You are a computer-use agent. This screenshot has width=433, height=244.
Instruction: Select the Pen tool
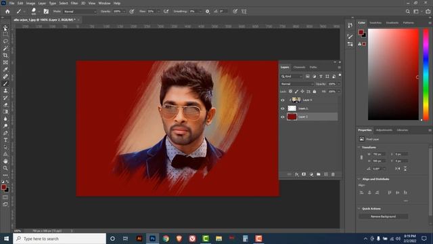(5, 133)
